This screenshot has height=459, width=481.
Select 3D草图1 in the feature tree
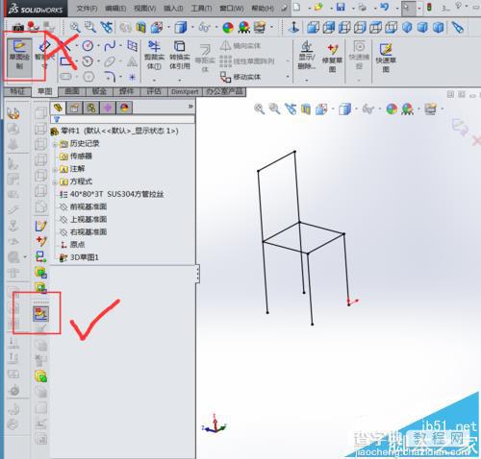point(79,257)
